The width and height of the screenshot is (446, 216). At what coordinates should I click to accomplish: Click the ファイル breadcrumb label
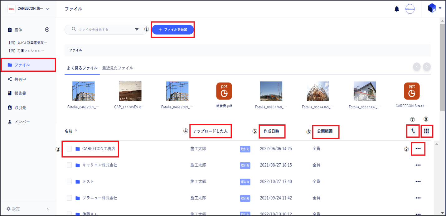75,50
